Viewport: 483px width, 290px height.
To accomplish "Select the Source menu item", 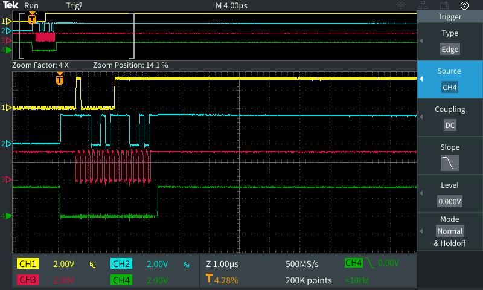I will tap(450, 80).
